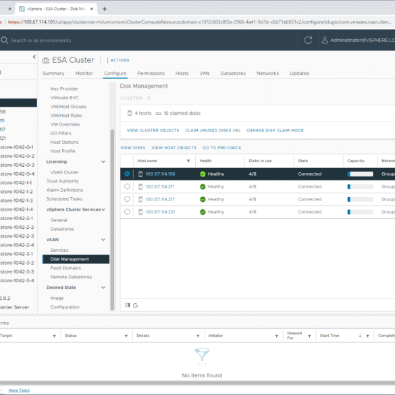
Task: Click the Details column filter icon
Action: pos(198,336)
